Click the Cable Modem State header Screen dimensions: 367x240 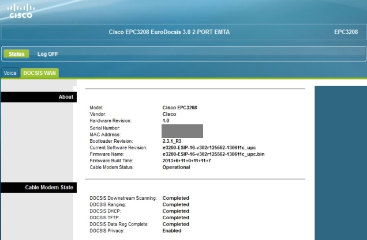click(39, 188)
